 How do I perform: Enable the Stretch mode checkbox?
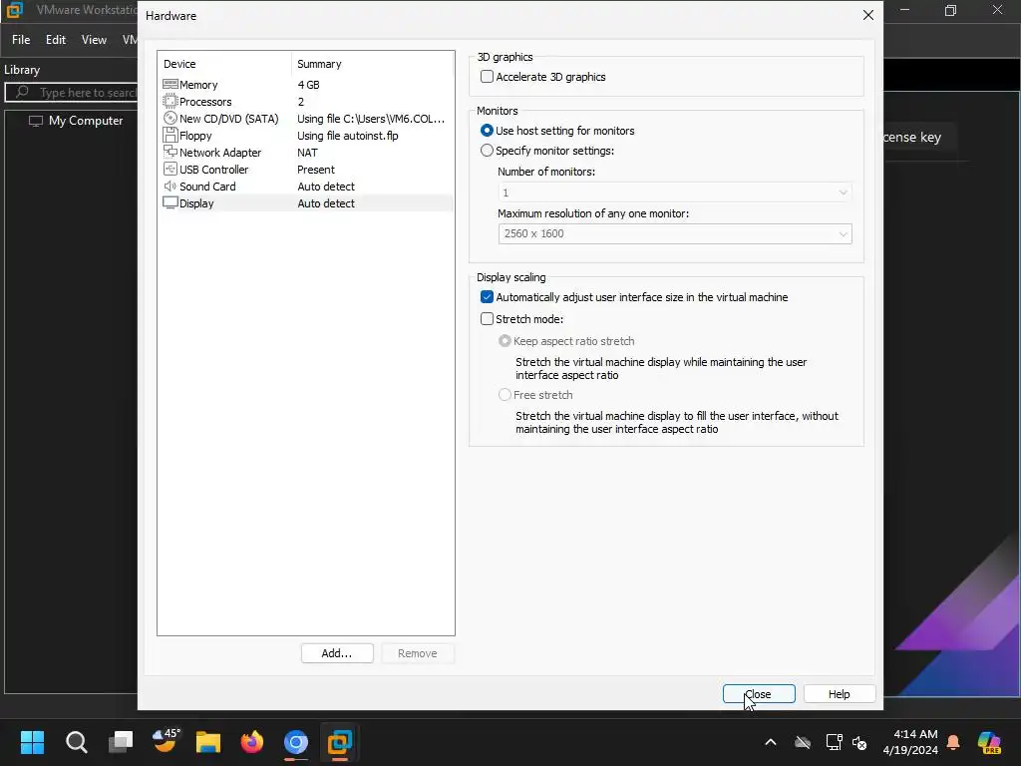(x=487, y=318)
